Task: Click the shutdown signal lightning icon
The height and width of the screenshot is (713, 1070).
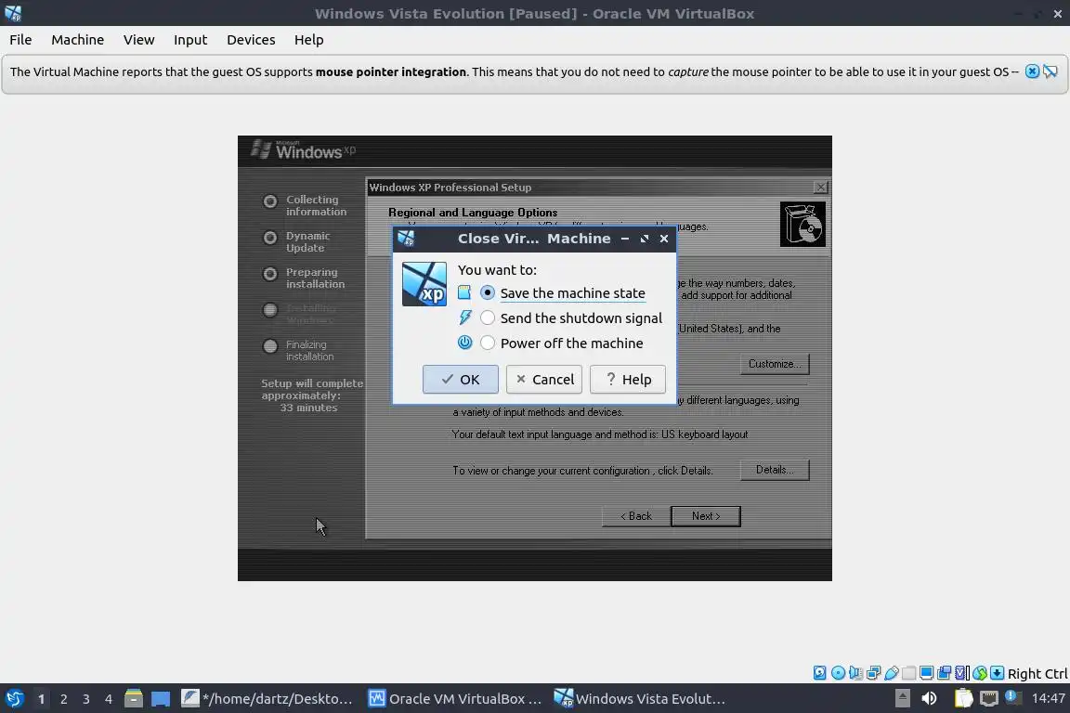Action: pos(464,318)
